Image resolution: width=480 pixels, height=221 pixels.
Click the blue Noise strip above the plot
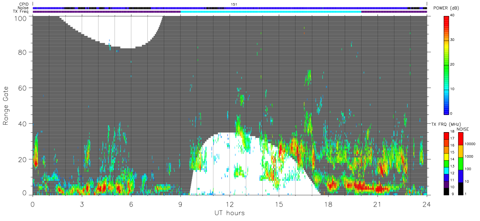[229, 8]
